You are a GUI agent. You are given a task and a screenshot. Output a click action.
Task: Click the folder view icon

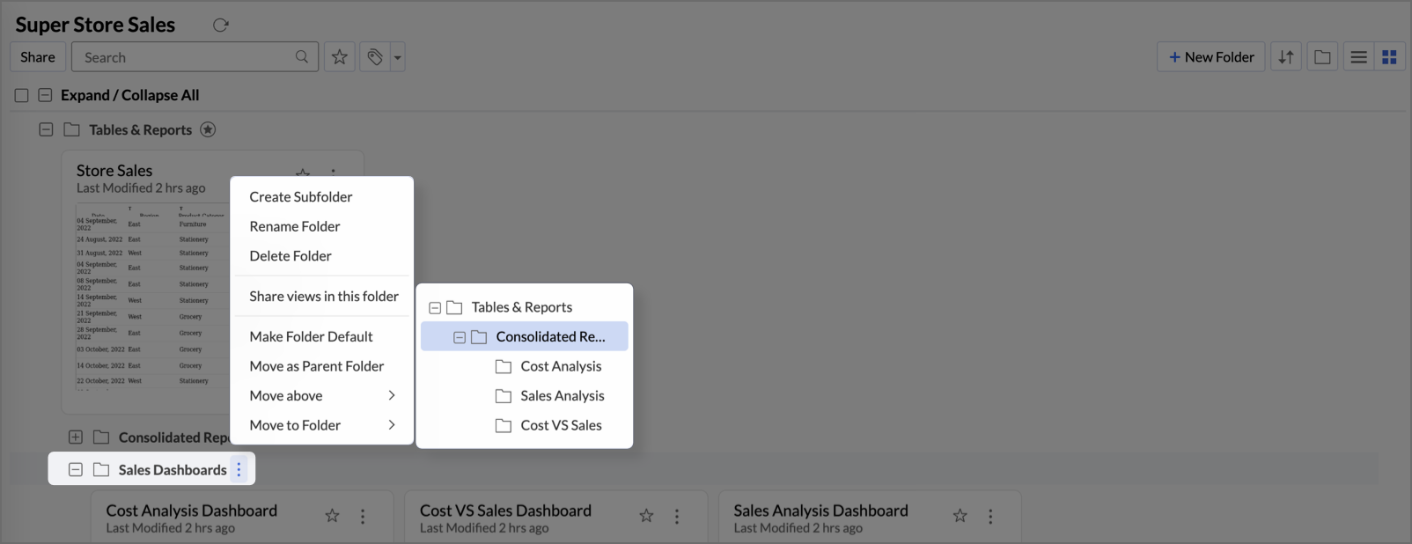coord(1322,57)
